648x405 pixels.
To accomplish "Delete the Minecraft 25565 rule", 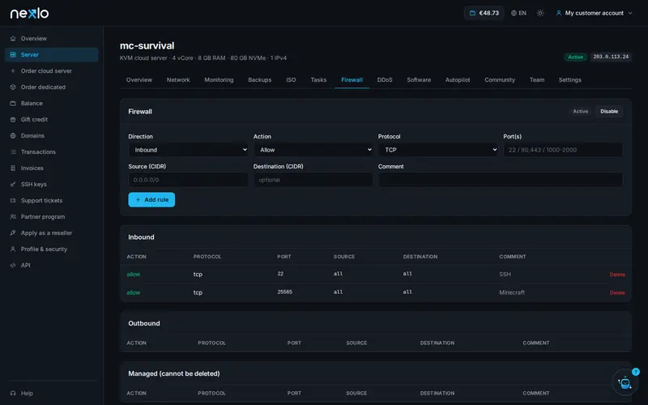I will [617, 292].
